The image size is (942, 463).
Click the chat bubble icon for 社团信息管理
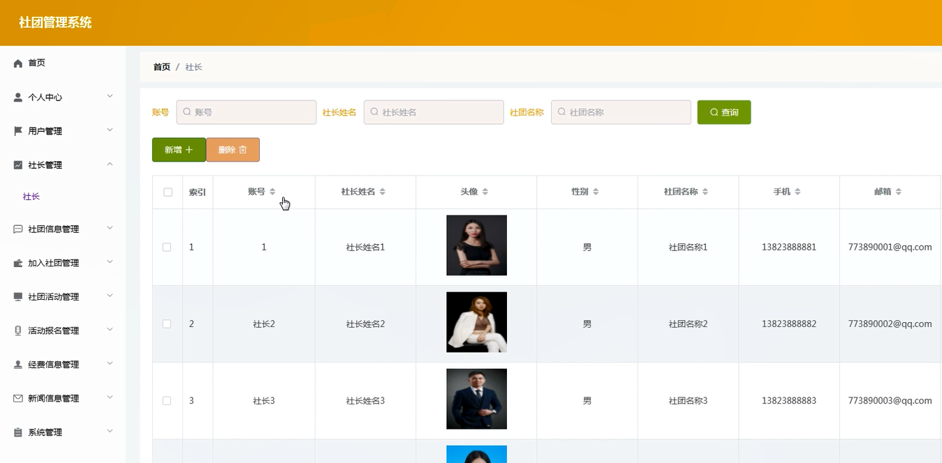tap(18, 229)
